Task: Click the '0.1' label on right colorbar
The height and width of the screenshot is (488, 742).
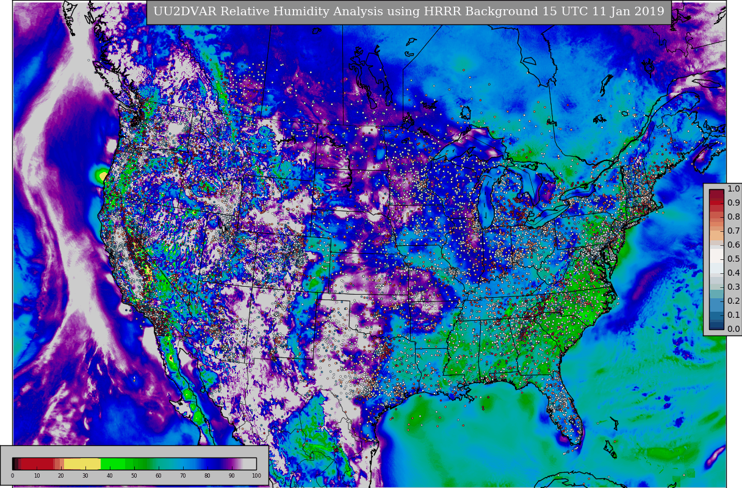Action: click(x=733, y=315)
